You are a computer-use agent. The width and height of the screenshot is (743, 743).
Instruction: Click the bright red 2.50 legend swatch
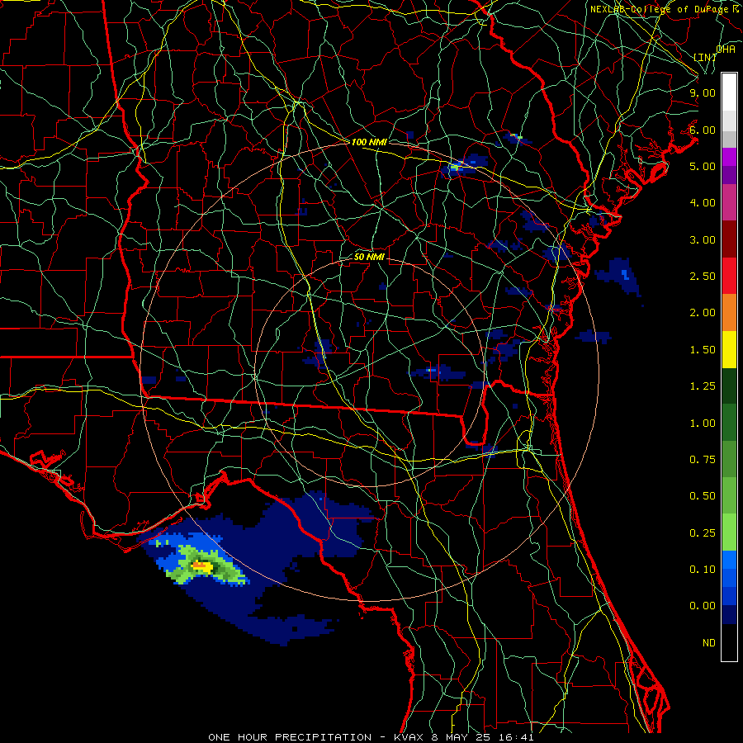pos(729,276)
